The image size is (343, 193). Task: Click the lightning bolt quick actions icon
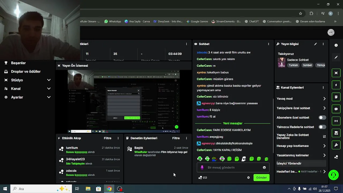pos(336,85)
